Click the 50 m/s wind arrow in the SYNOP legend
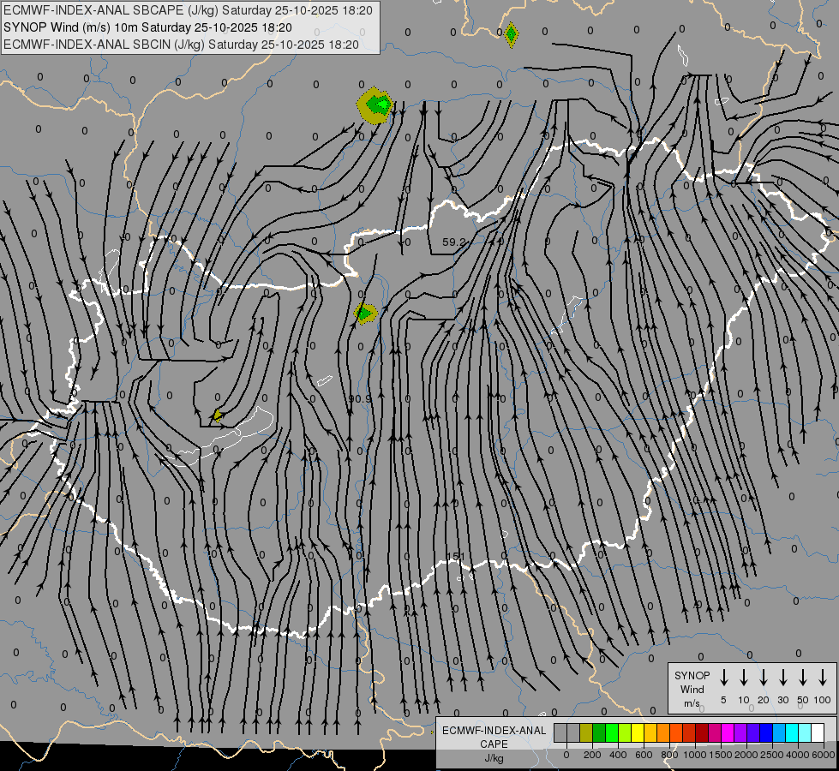Viewport: 839px width, 771px height. [803, 677]
